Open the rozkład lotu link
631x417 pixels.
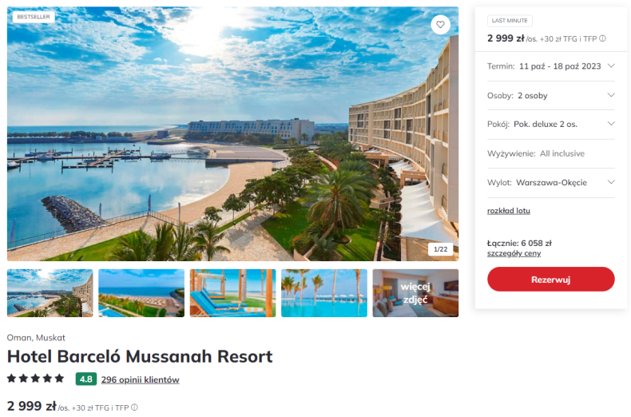tap(508, 211)
